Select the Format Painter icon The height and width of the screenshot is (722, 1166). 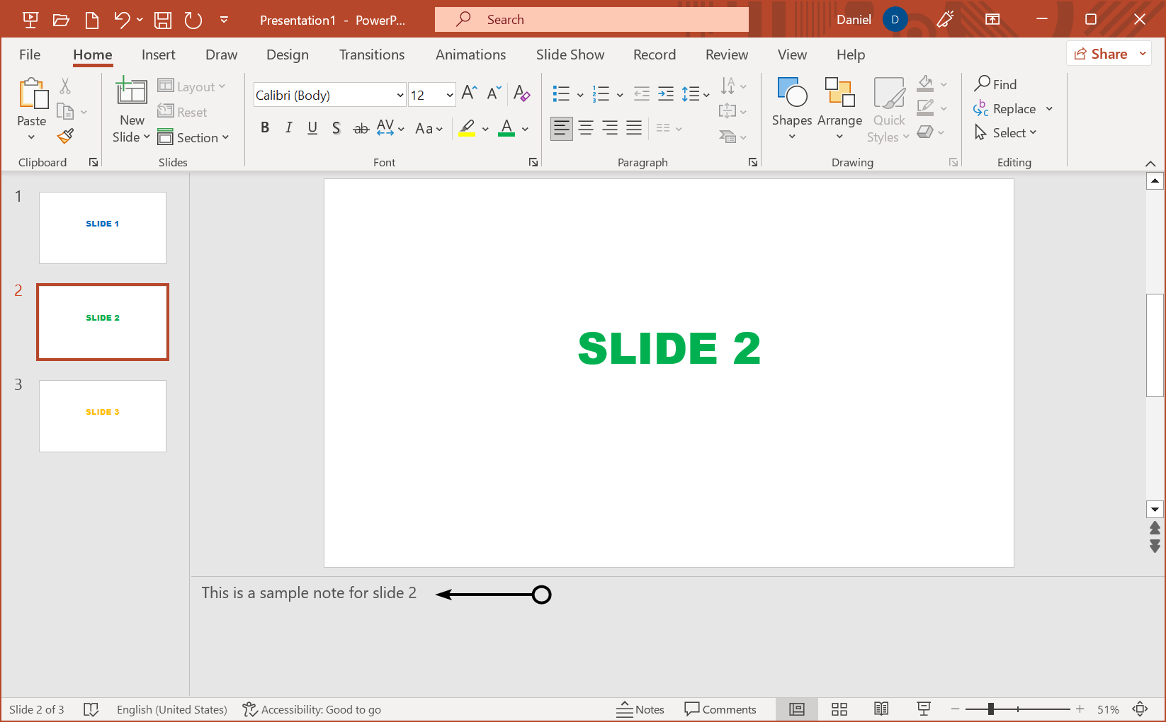(65, 136)
